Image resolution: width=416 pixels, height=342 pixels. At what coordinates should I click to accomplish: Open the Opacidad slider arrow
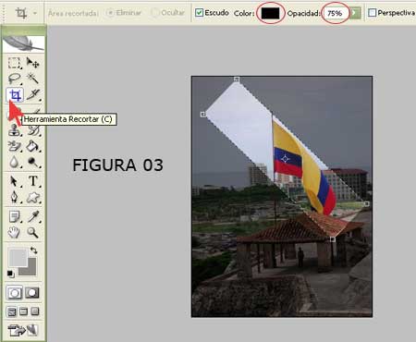(x=355, y=13)
